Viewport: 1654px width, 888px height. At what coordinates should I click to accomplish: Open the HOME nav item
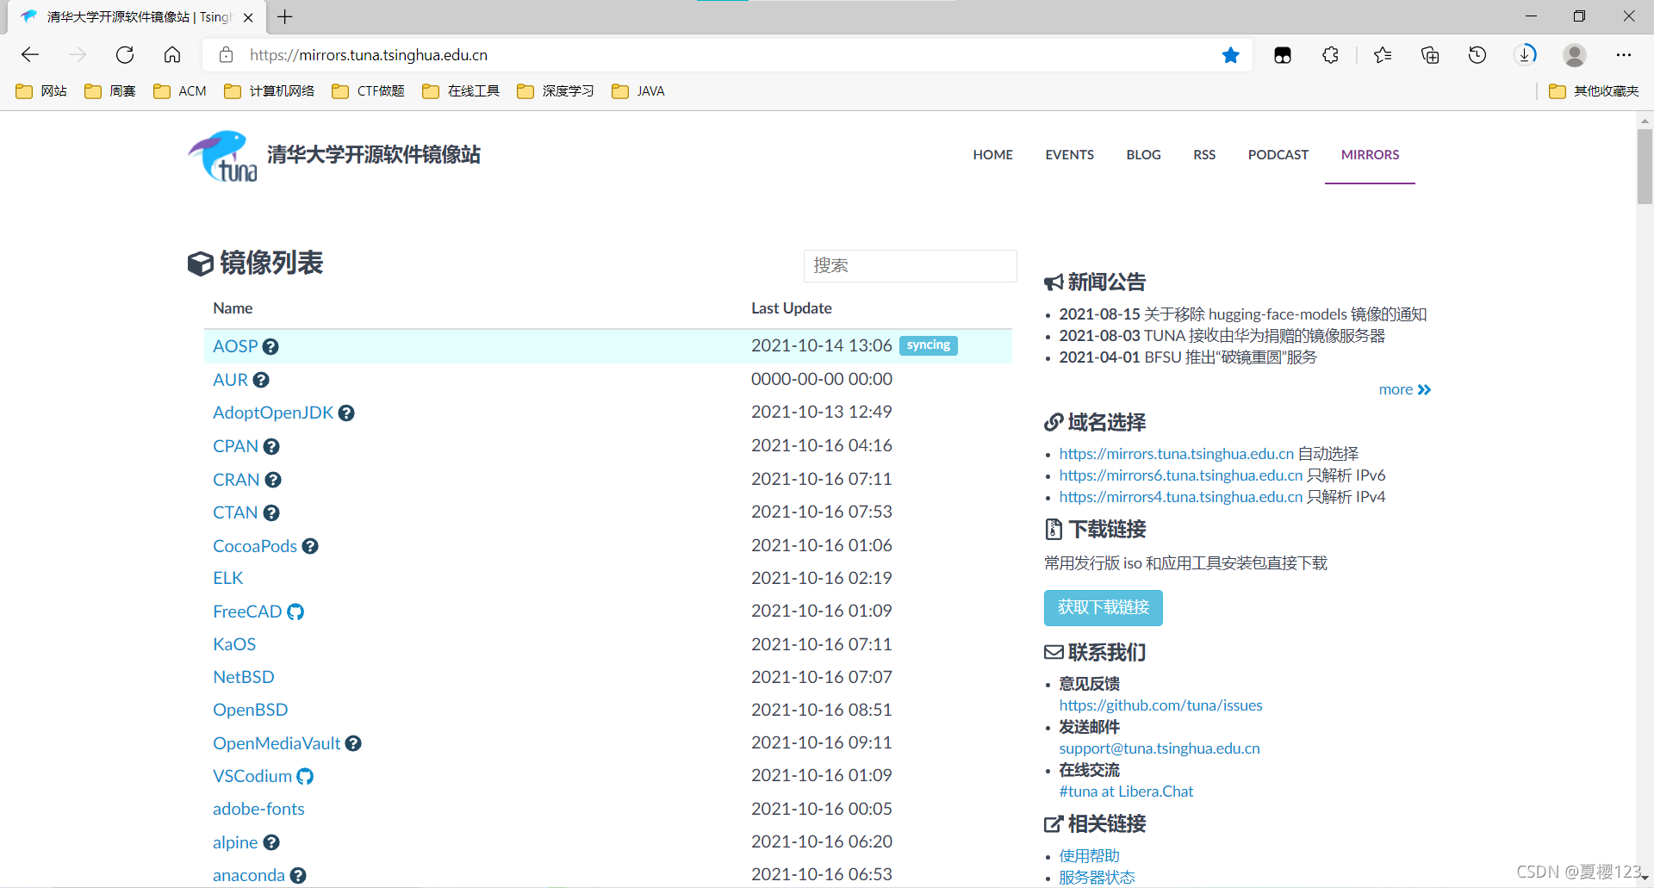click(x=992, y=155)
